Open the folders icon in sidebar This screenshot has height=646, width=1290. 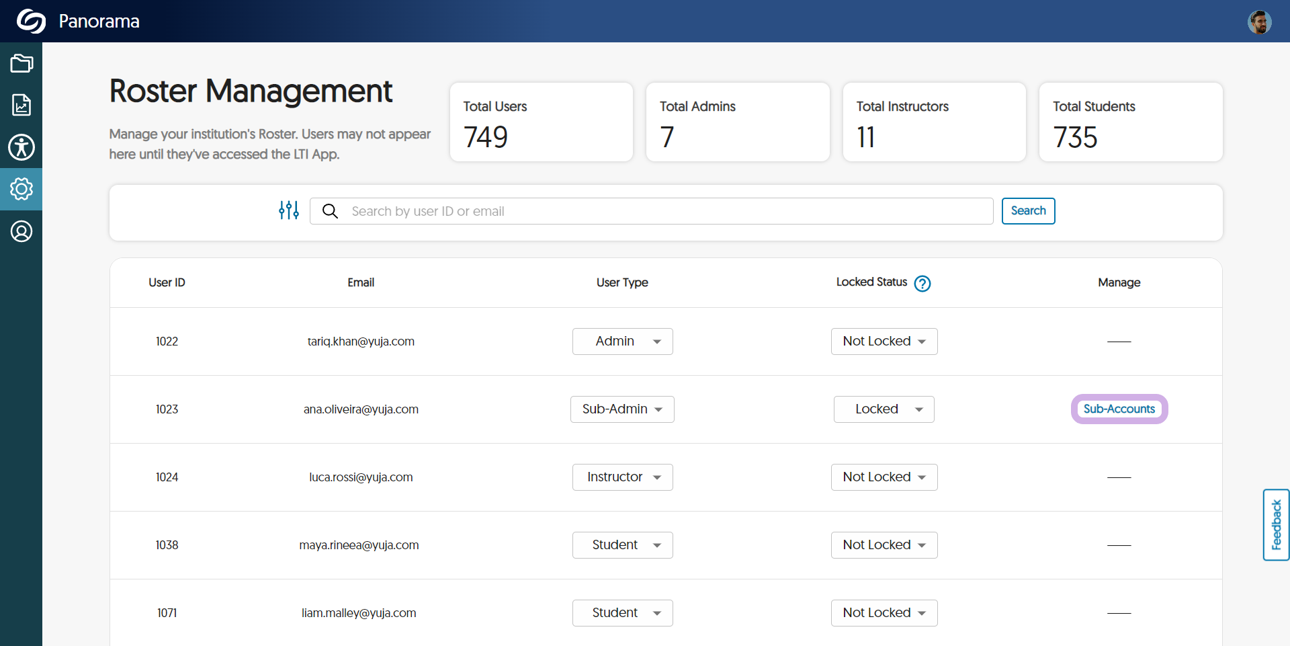pos(21,64)
